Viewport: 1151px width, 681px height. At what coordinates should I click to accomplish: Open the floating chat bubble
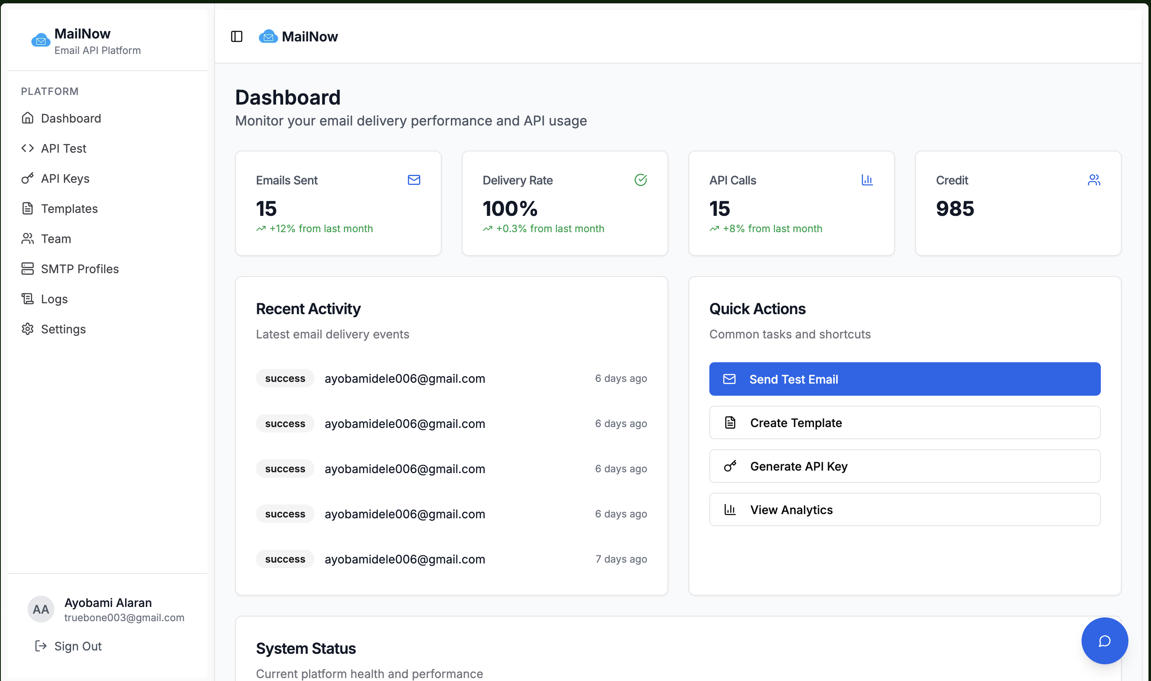point(1105,640)
